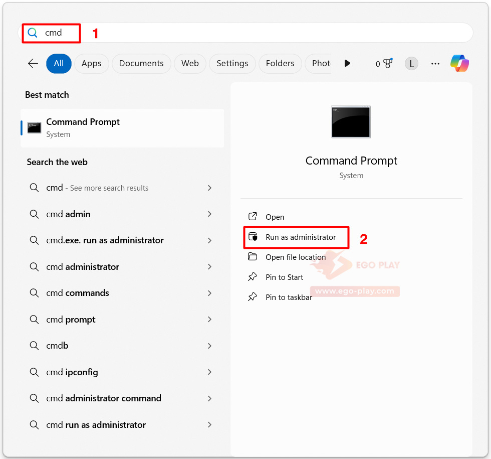The image size is (491, 459).
Task: Click the large Command Prompt preview thumbnail
Action: tap(351, 121)
